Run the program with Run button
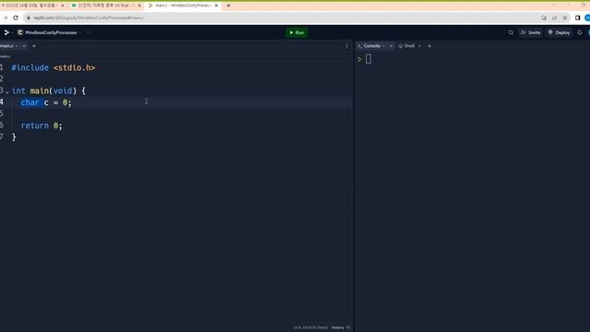Screen dimensions: 590x332 (297, 33)
